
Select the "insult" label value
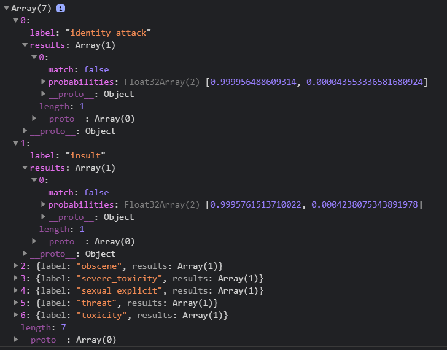[85, 155]
